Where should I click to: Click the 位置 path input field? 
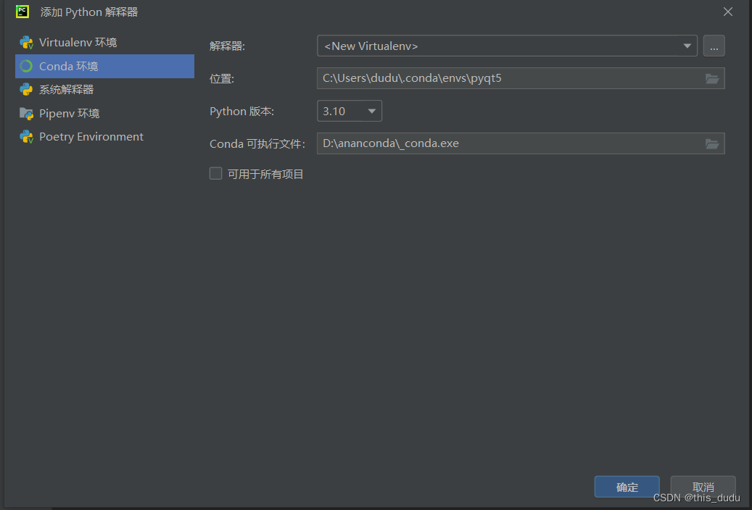(x=508, y=78)
